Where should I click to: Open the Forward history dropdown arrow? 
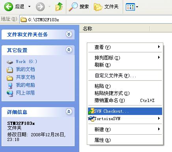coord(49,6)
